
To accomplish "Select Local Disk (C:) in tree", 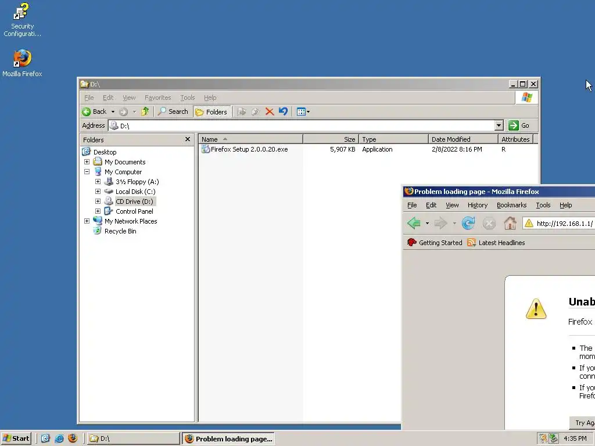I will click(x=135, y=192).
